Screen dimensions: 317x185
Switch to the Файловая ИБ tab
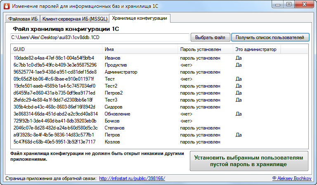23,19
